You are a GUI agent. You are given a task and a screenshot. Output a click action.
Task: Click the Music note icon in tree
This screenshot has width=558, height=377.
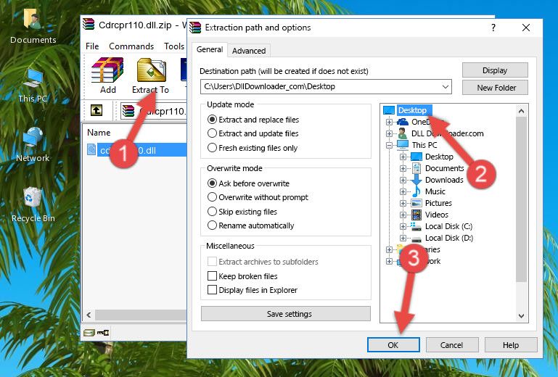click(416, 191)
